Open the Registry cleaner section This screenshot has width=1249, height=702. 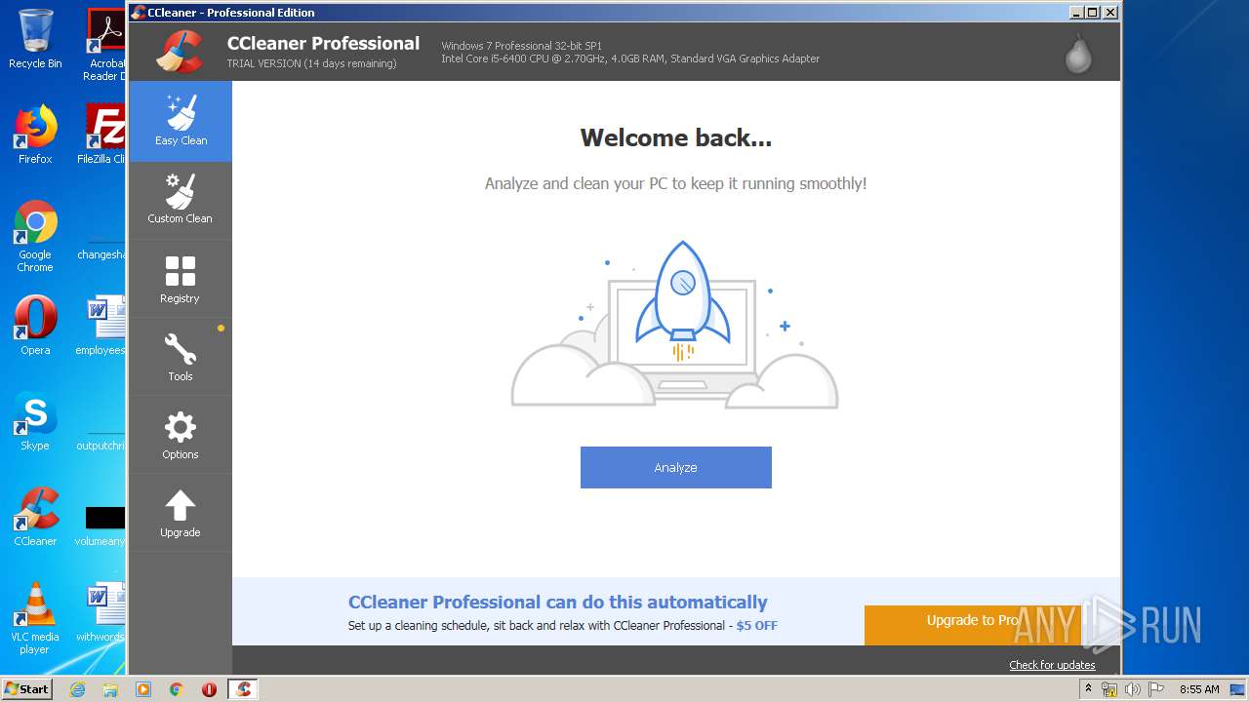[x=181, y=279]
